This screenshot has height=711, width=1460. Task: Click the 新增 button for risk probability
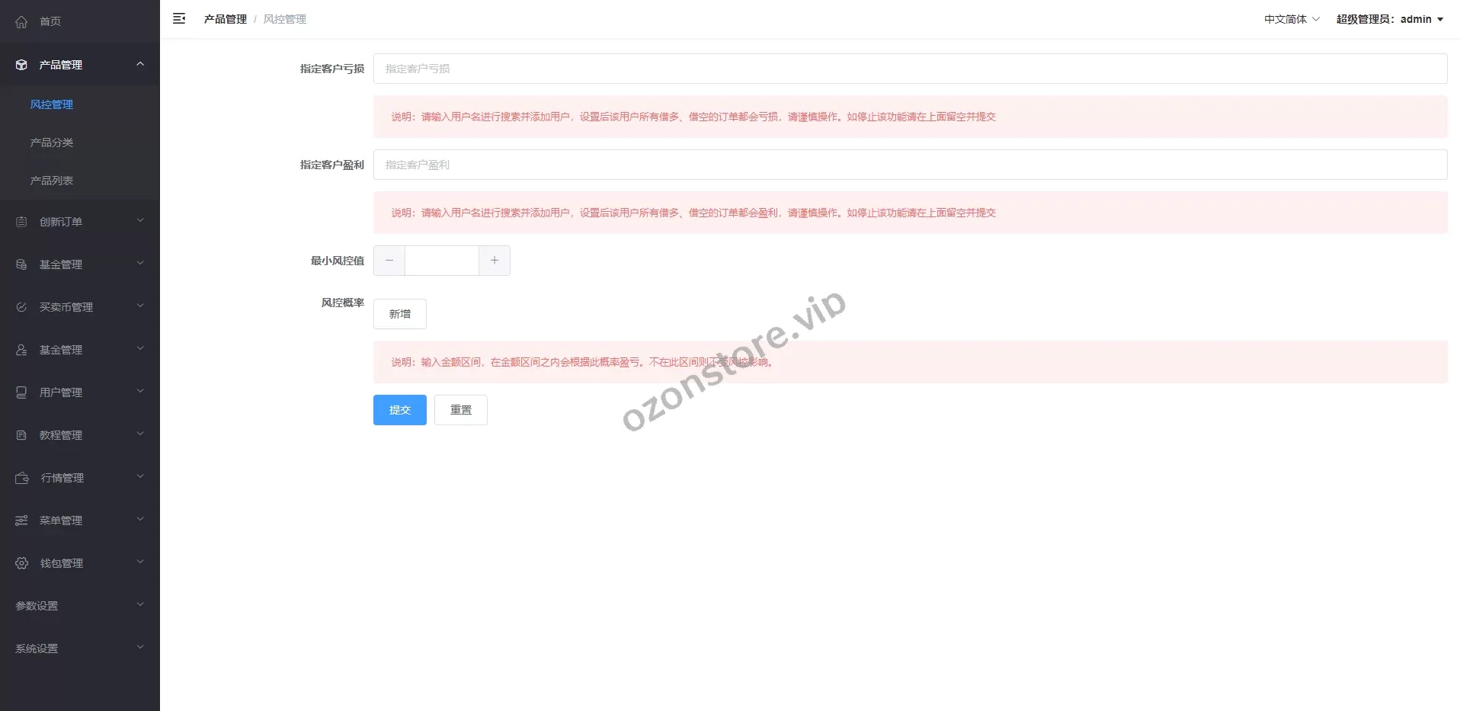[400, 314]
